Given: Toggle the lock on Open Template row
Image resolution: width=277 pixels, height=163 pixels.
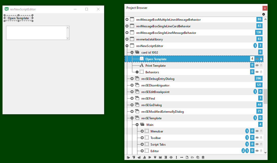Looking at the screenshot, I should (261, 59).
